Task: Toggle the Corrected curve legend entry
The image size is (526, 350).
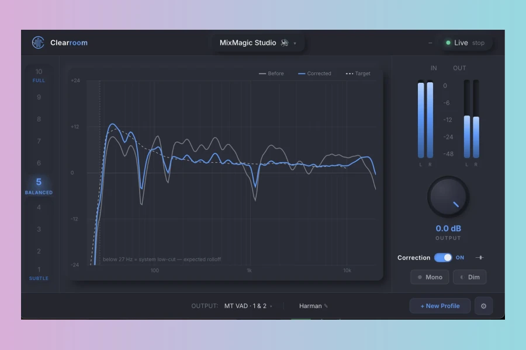Action: (314, 73)
